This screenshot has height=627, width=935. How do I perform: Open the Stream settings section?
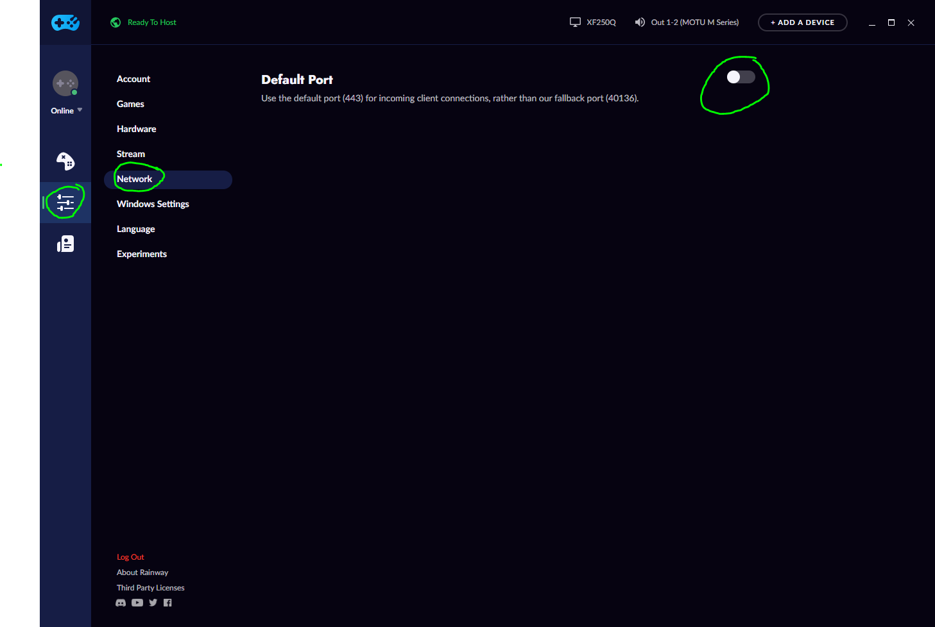131,154
